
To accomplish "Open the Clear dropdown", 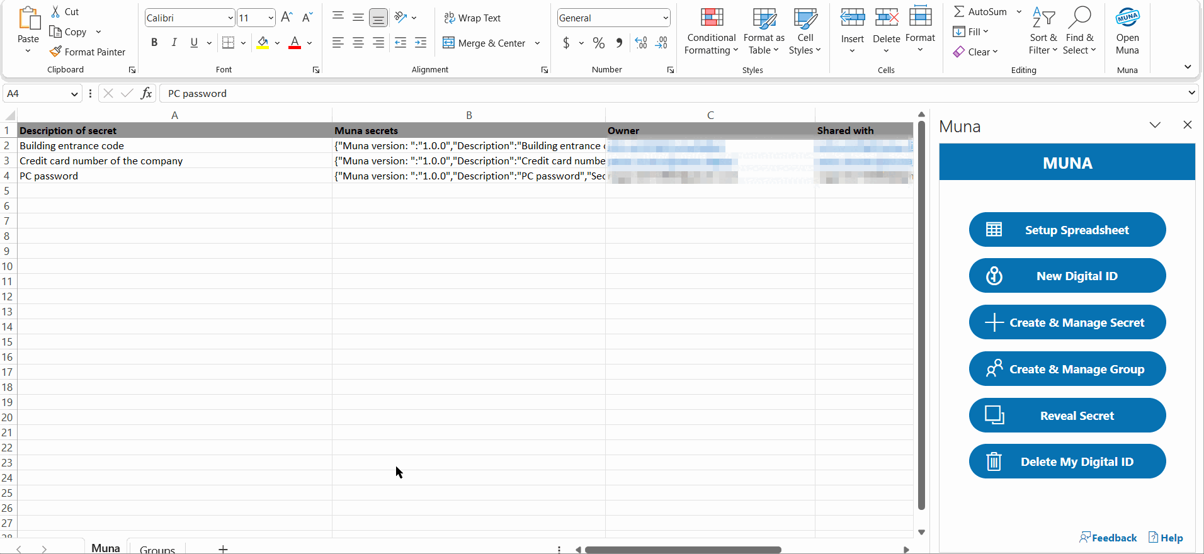I will [976, 52].
